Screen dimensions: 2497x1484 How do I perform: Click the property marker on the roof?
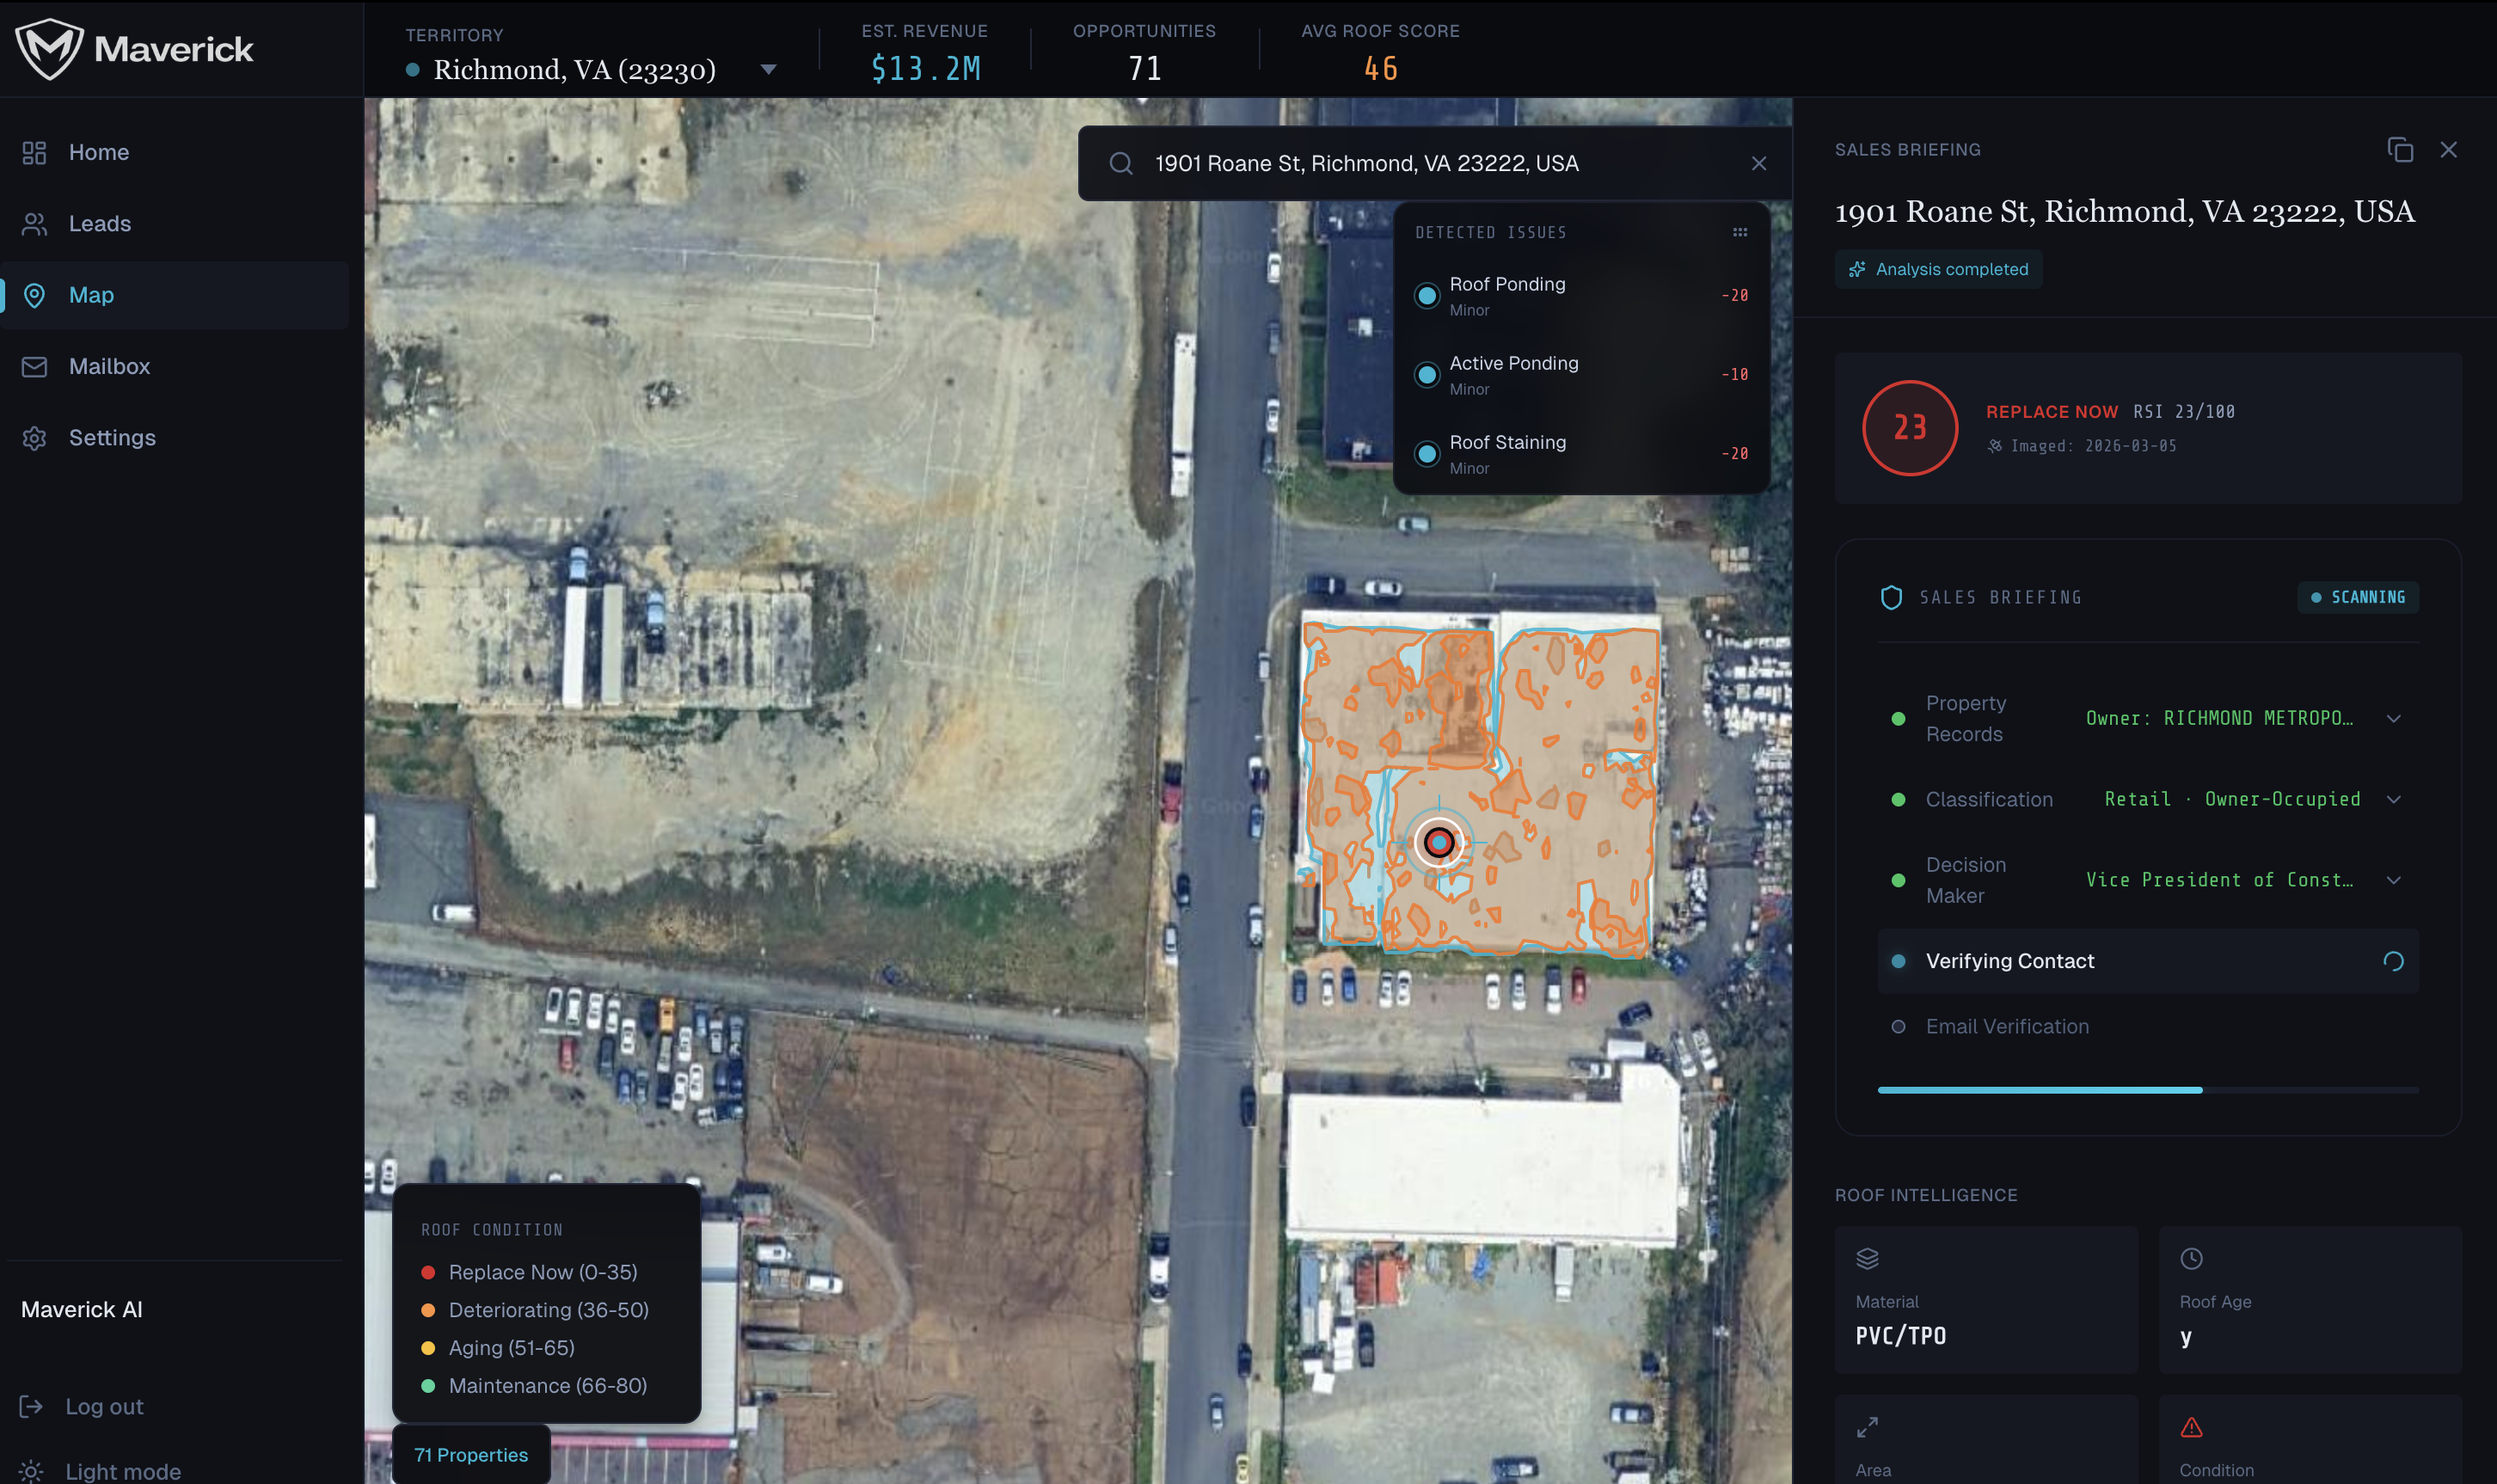(1438, 842)
